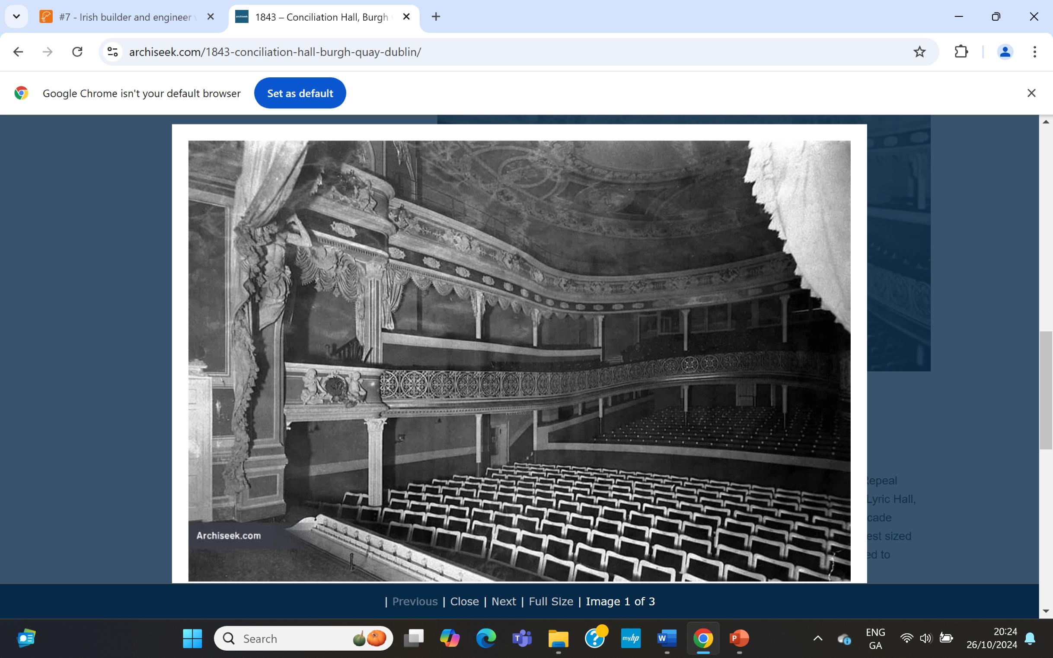This screenshot has height=658, width=1053.
Task: Click the Close lightbox link
Action: 464,601
